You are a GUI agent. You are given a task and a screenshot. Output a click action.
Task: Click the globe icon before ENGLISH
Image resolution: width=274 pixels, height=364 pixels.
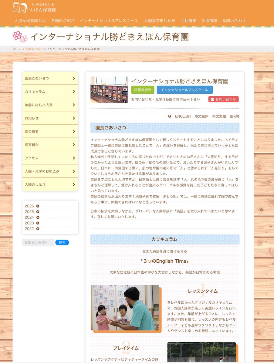pyautogui.click(x=170, y=116)
